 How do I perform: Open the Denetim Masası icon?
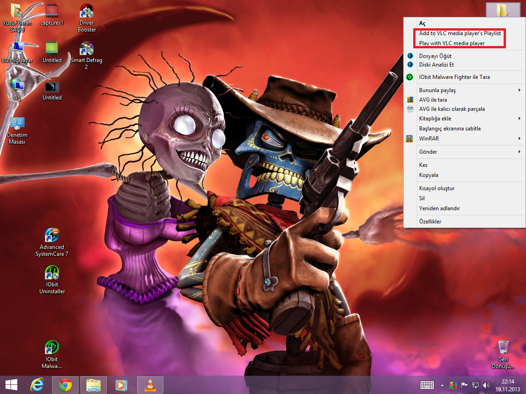[x=17, y=131]
